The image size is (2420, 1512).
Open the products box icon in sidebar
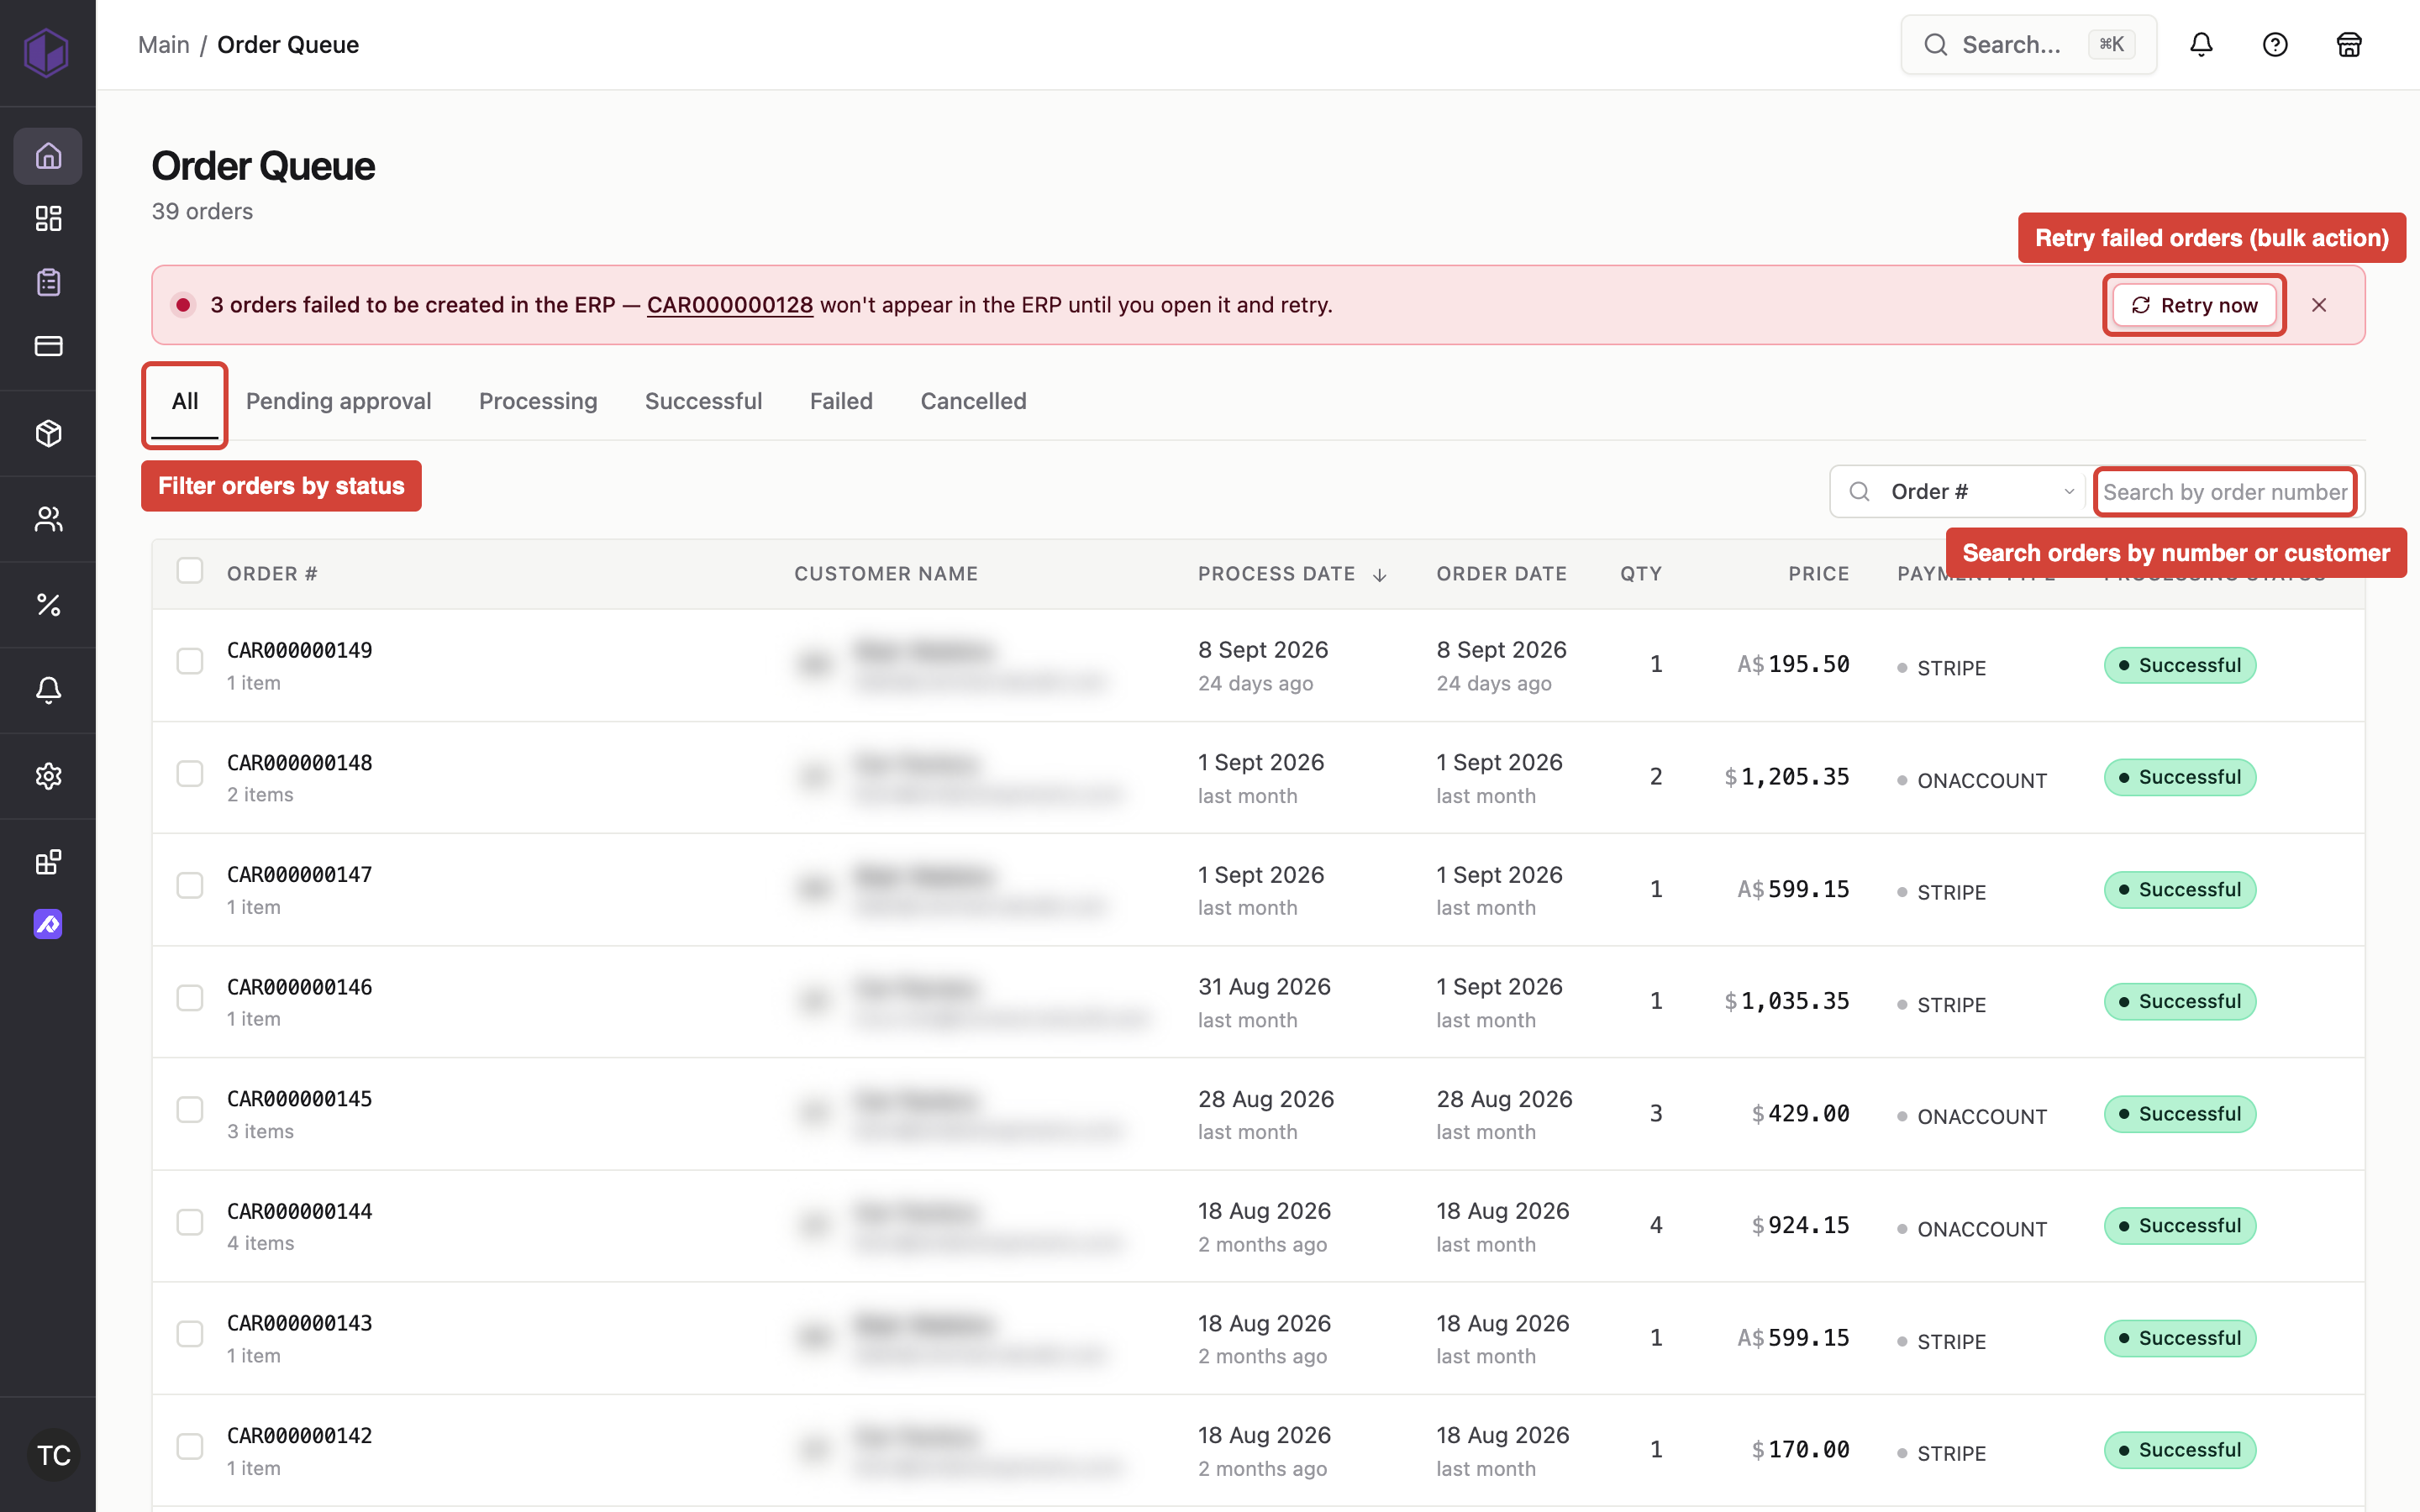pos(48,433)
